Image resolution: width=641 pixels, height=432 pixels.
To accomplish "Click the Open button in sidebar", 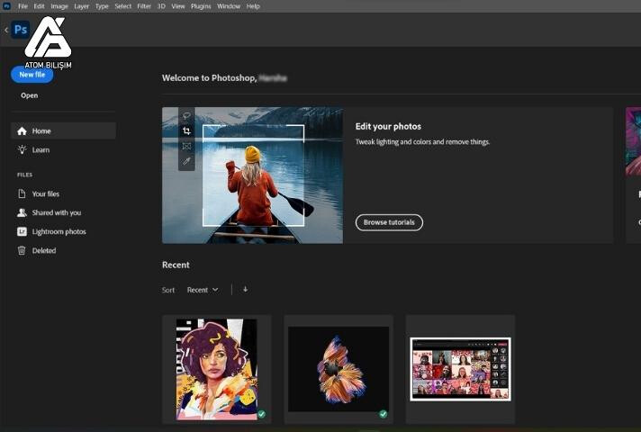I will 30,95.
